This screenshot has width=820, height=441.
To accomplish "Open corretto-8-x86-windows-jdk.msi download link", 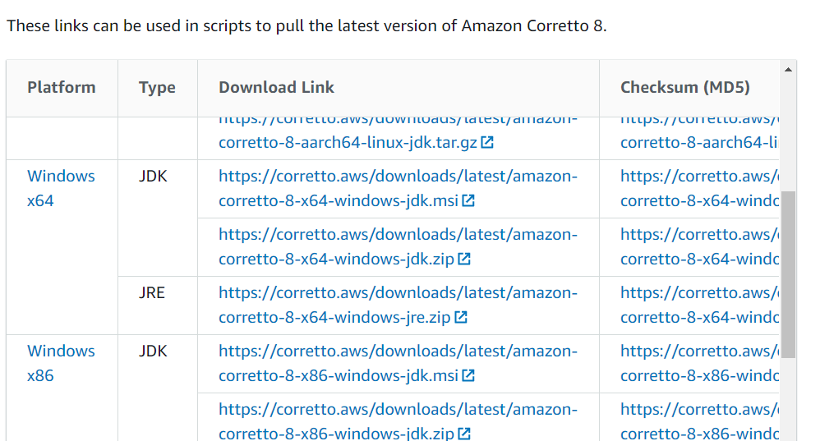I will (x=398, y=363).
